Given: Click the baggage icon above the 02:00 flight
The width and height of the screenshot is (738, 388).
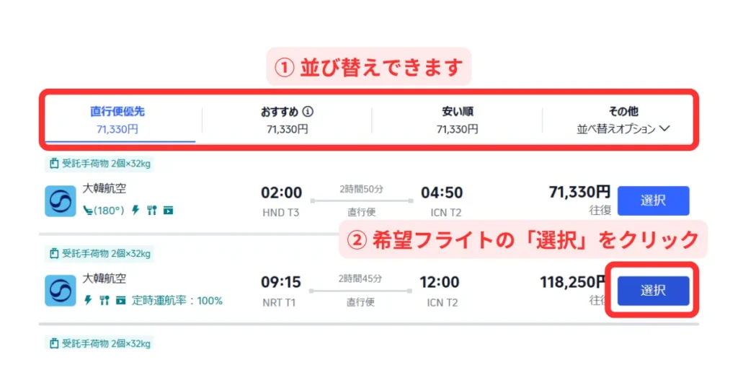Looking at the screenshot, I should (53, 164).
